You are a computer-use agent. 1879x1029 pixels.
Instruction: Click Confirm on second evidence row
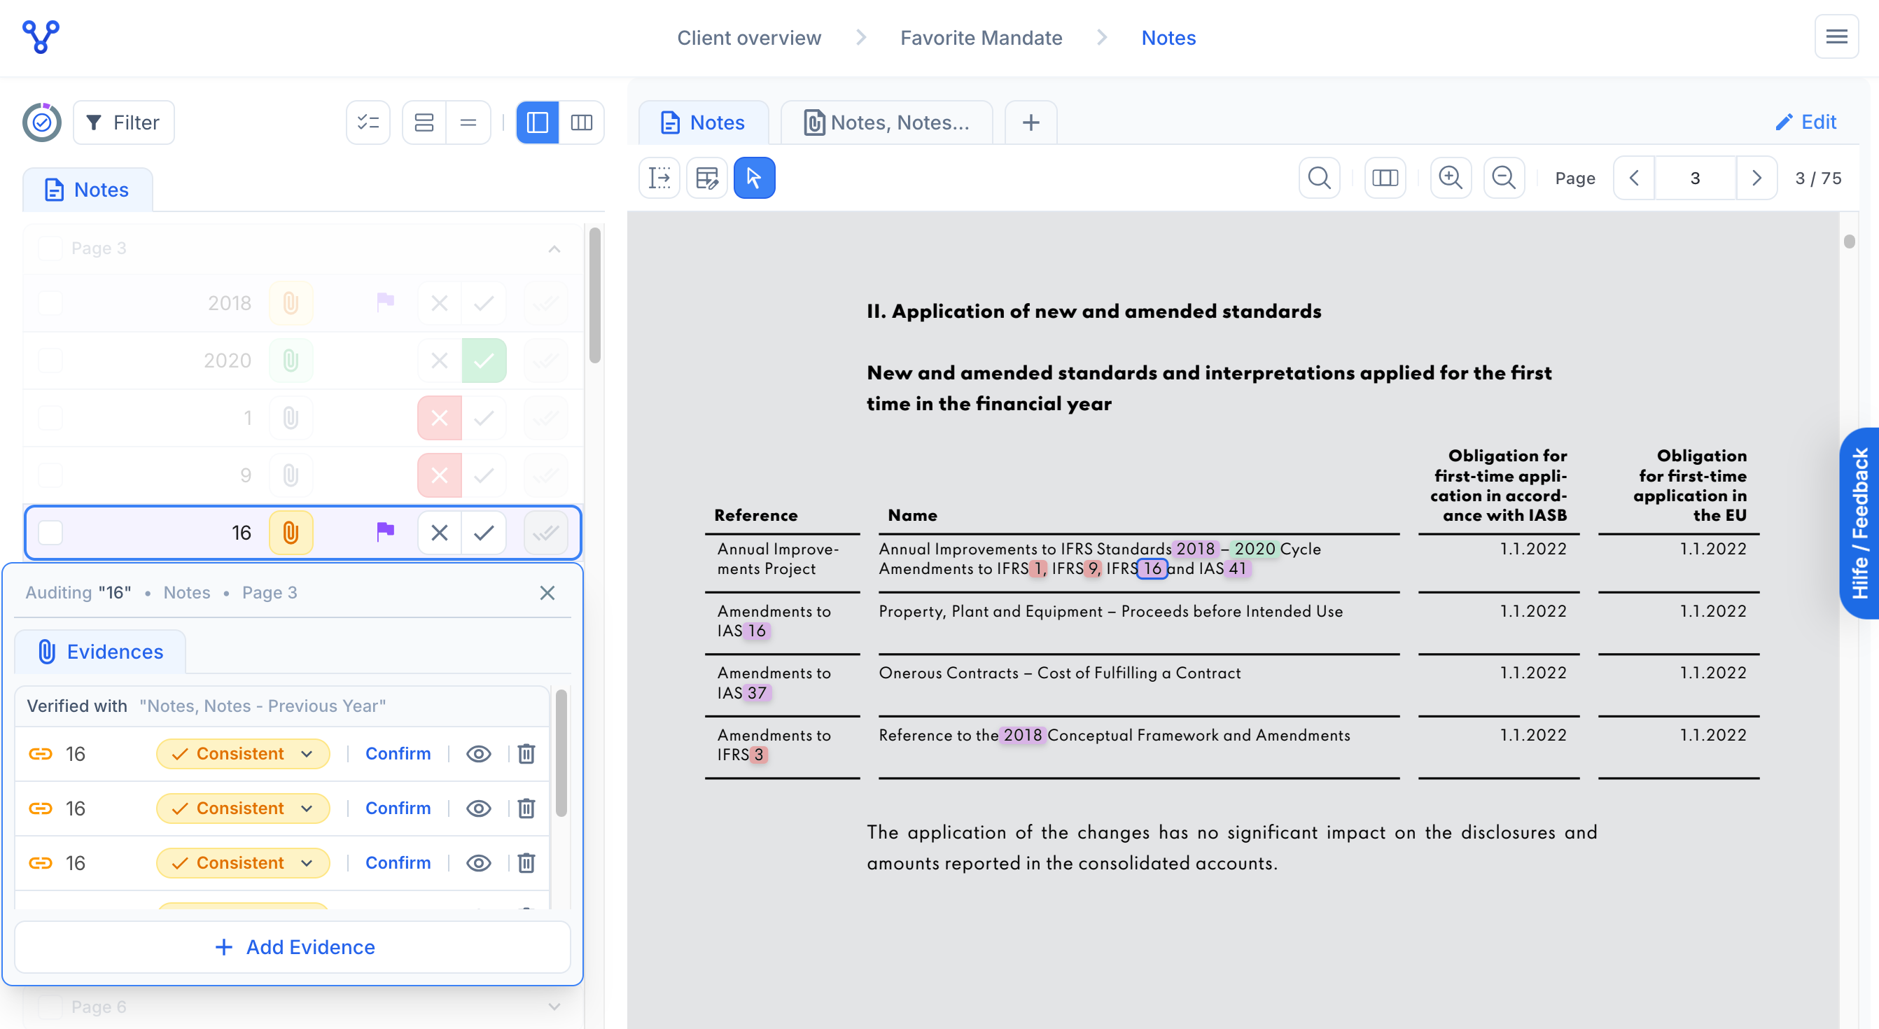pos(398,808)
